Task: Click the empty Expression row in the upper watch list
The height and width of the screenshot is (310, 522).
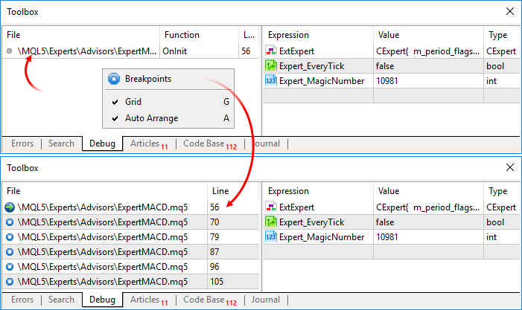Action: 318,96
